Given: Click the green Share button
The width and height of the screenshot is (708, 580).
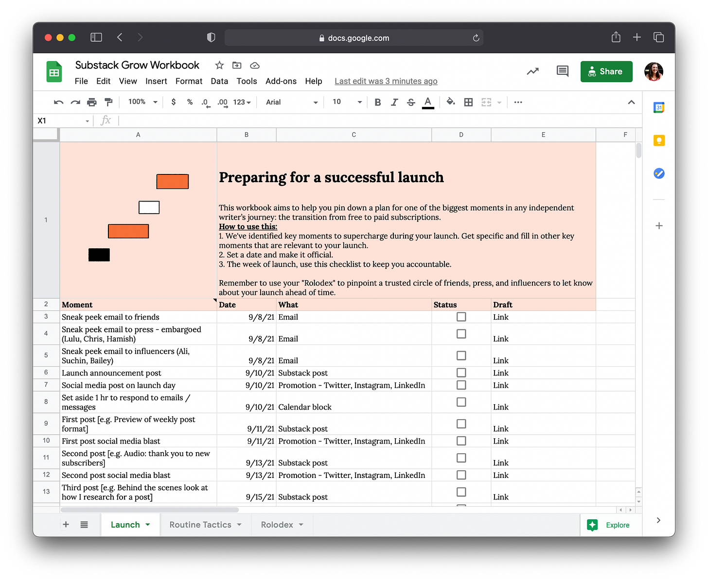Looking at the screenshot, I should click(606, 71).
